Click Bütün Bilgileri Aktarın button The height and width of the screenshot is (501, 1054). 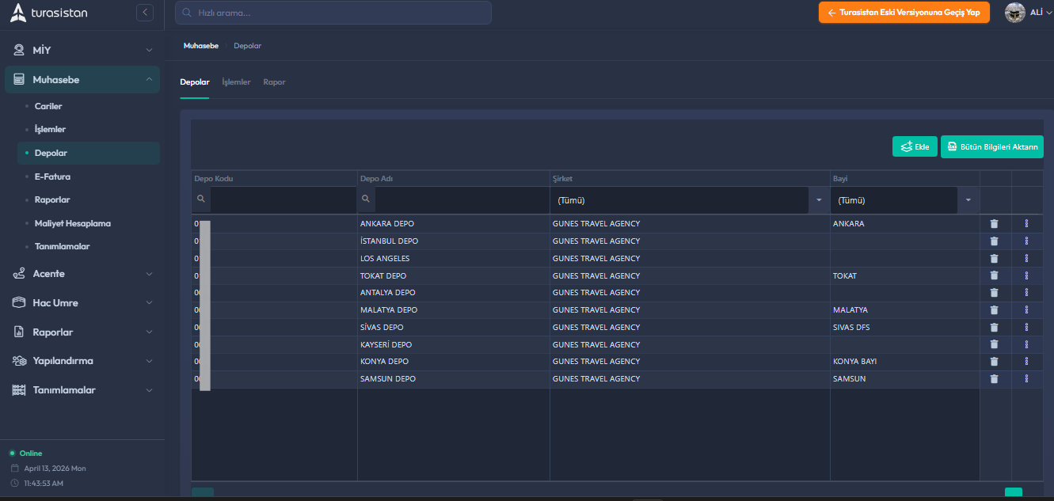click(991, 147)
